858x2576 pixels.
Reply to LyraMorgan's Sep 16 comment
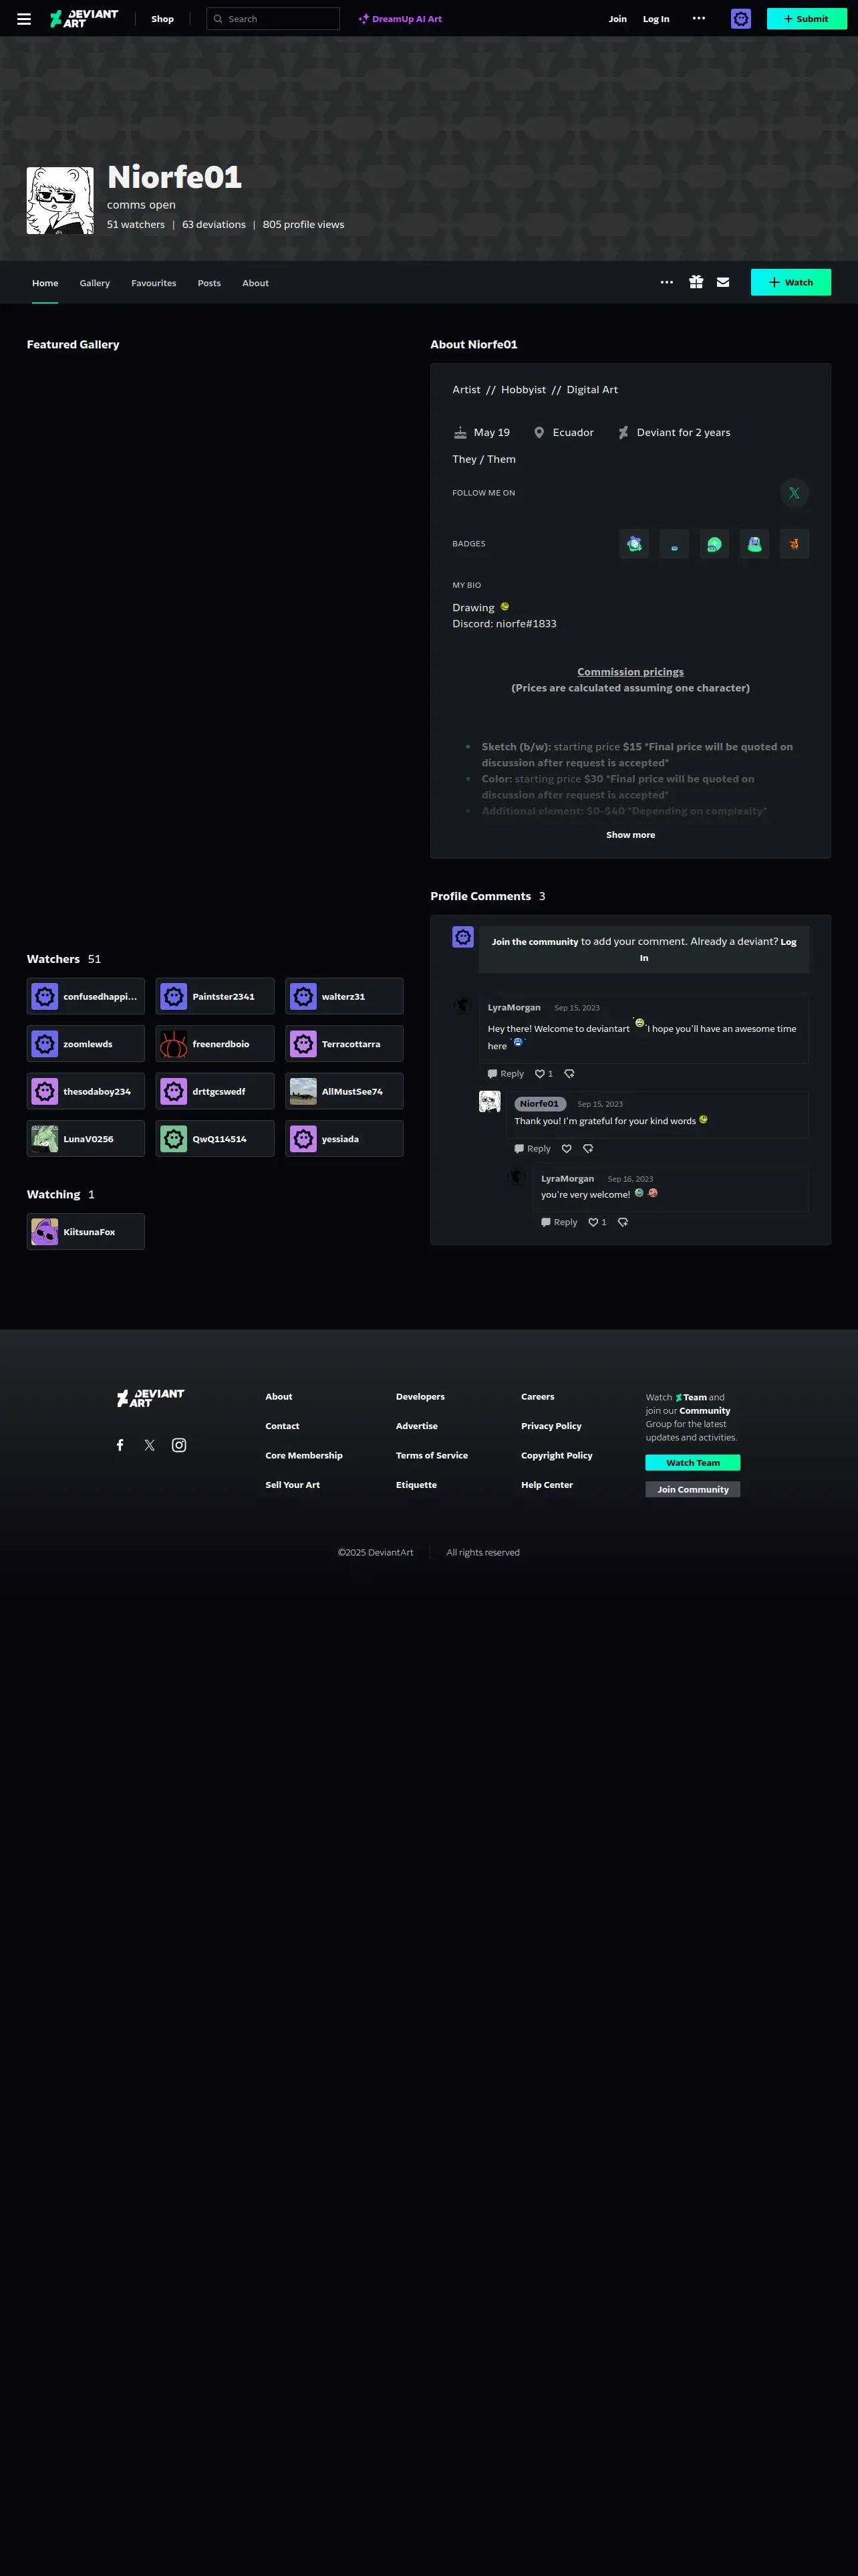559,1222
